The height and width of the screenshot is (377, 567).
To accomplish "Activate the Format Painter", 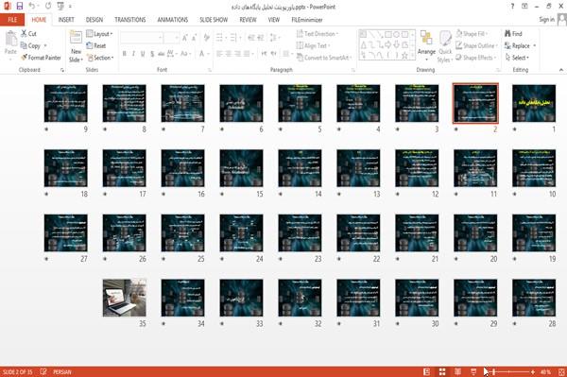I will coord(41,58).
